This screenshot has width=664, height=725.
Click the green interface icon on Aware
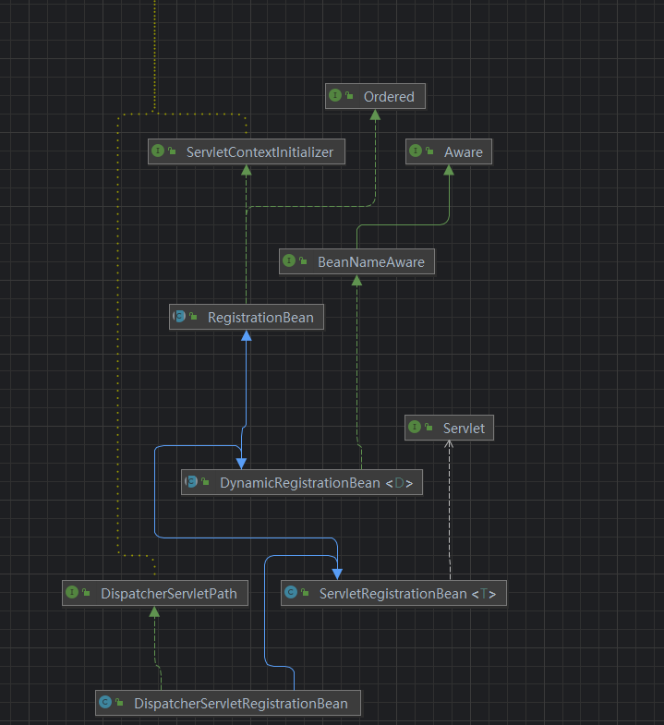coord(416,151)
